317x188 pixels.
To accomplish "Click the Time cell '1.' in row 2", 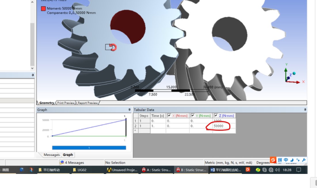I will tap(158, 126).
